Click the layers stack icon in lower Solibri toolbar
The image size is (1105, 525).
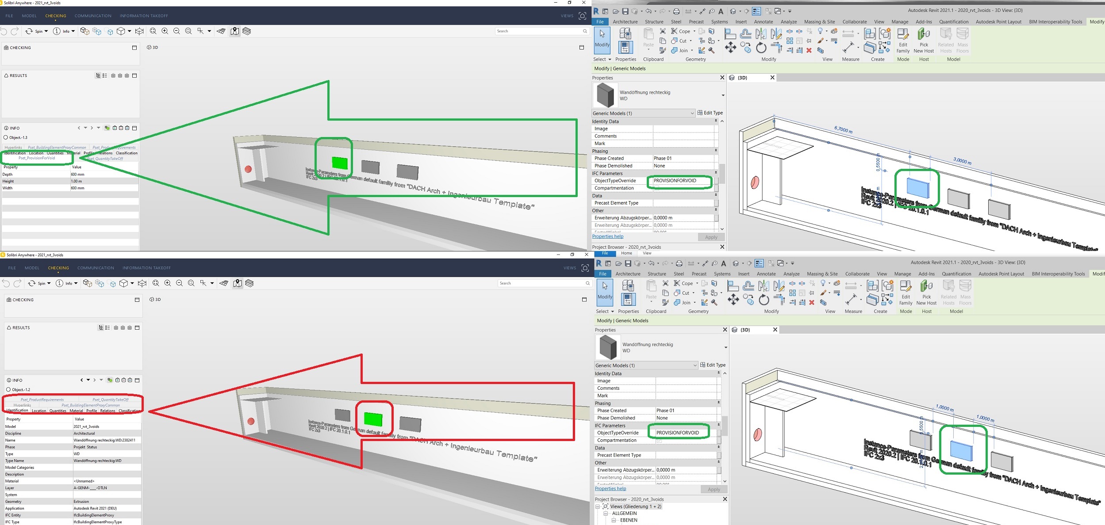point(249,283)
